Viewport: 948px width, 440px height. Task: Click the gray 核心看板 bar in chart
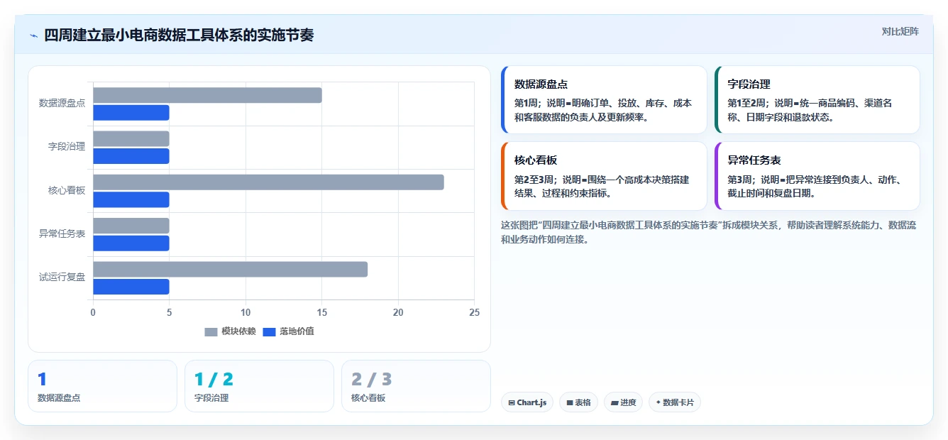(x=268, y=182)
